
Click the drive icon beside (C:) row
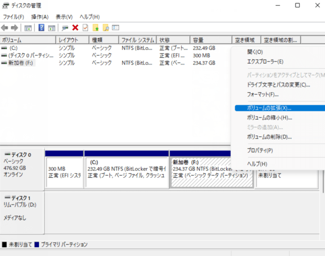[4, 48]
